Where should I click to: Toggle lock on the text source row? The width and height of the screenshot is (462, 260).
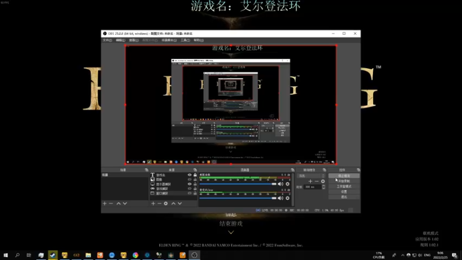coord(195,175)
